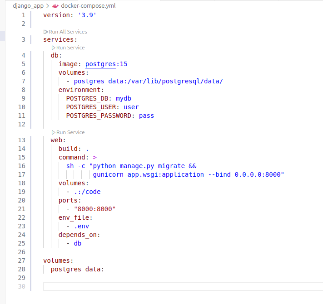Click the depends_on key
323x304 pixels.
tap(77, 235)
